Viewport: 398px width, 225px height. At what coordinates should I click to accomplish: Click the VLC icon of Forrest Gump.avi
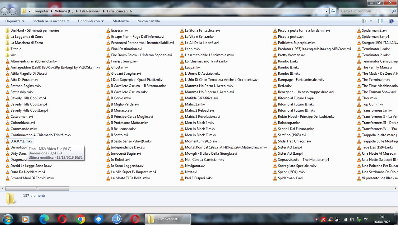108,61
